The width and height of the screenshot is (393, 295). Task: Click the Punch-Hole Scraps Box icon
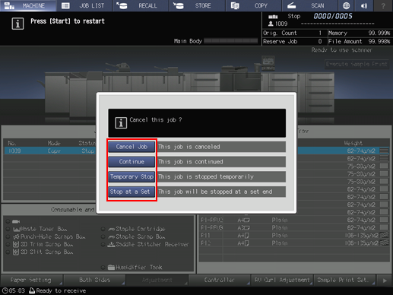click(x=16, y=236)
